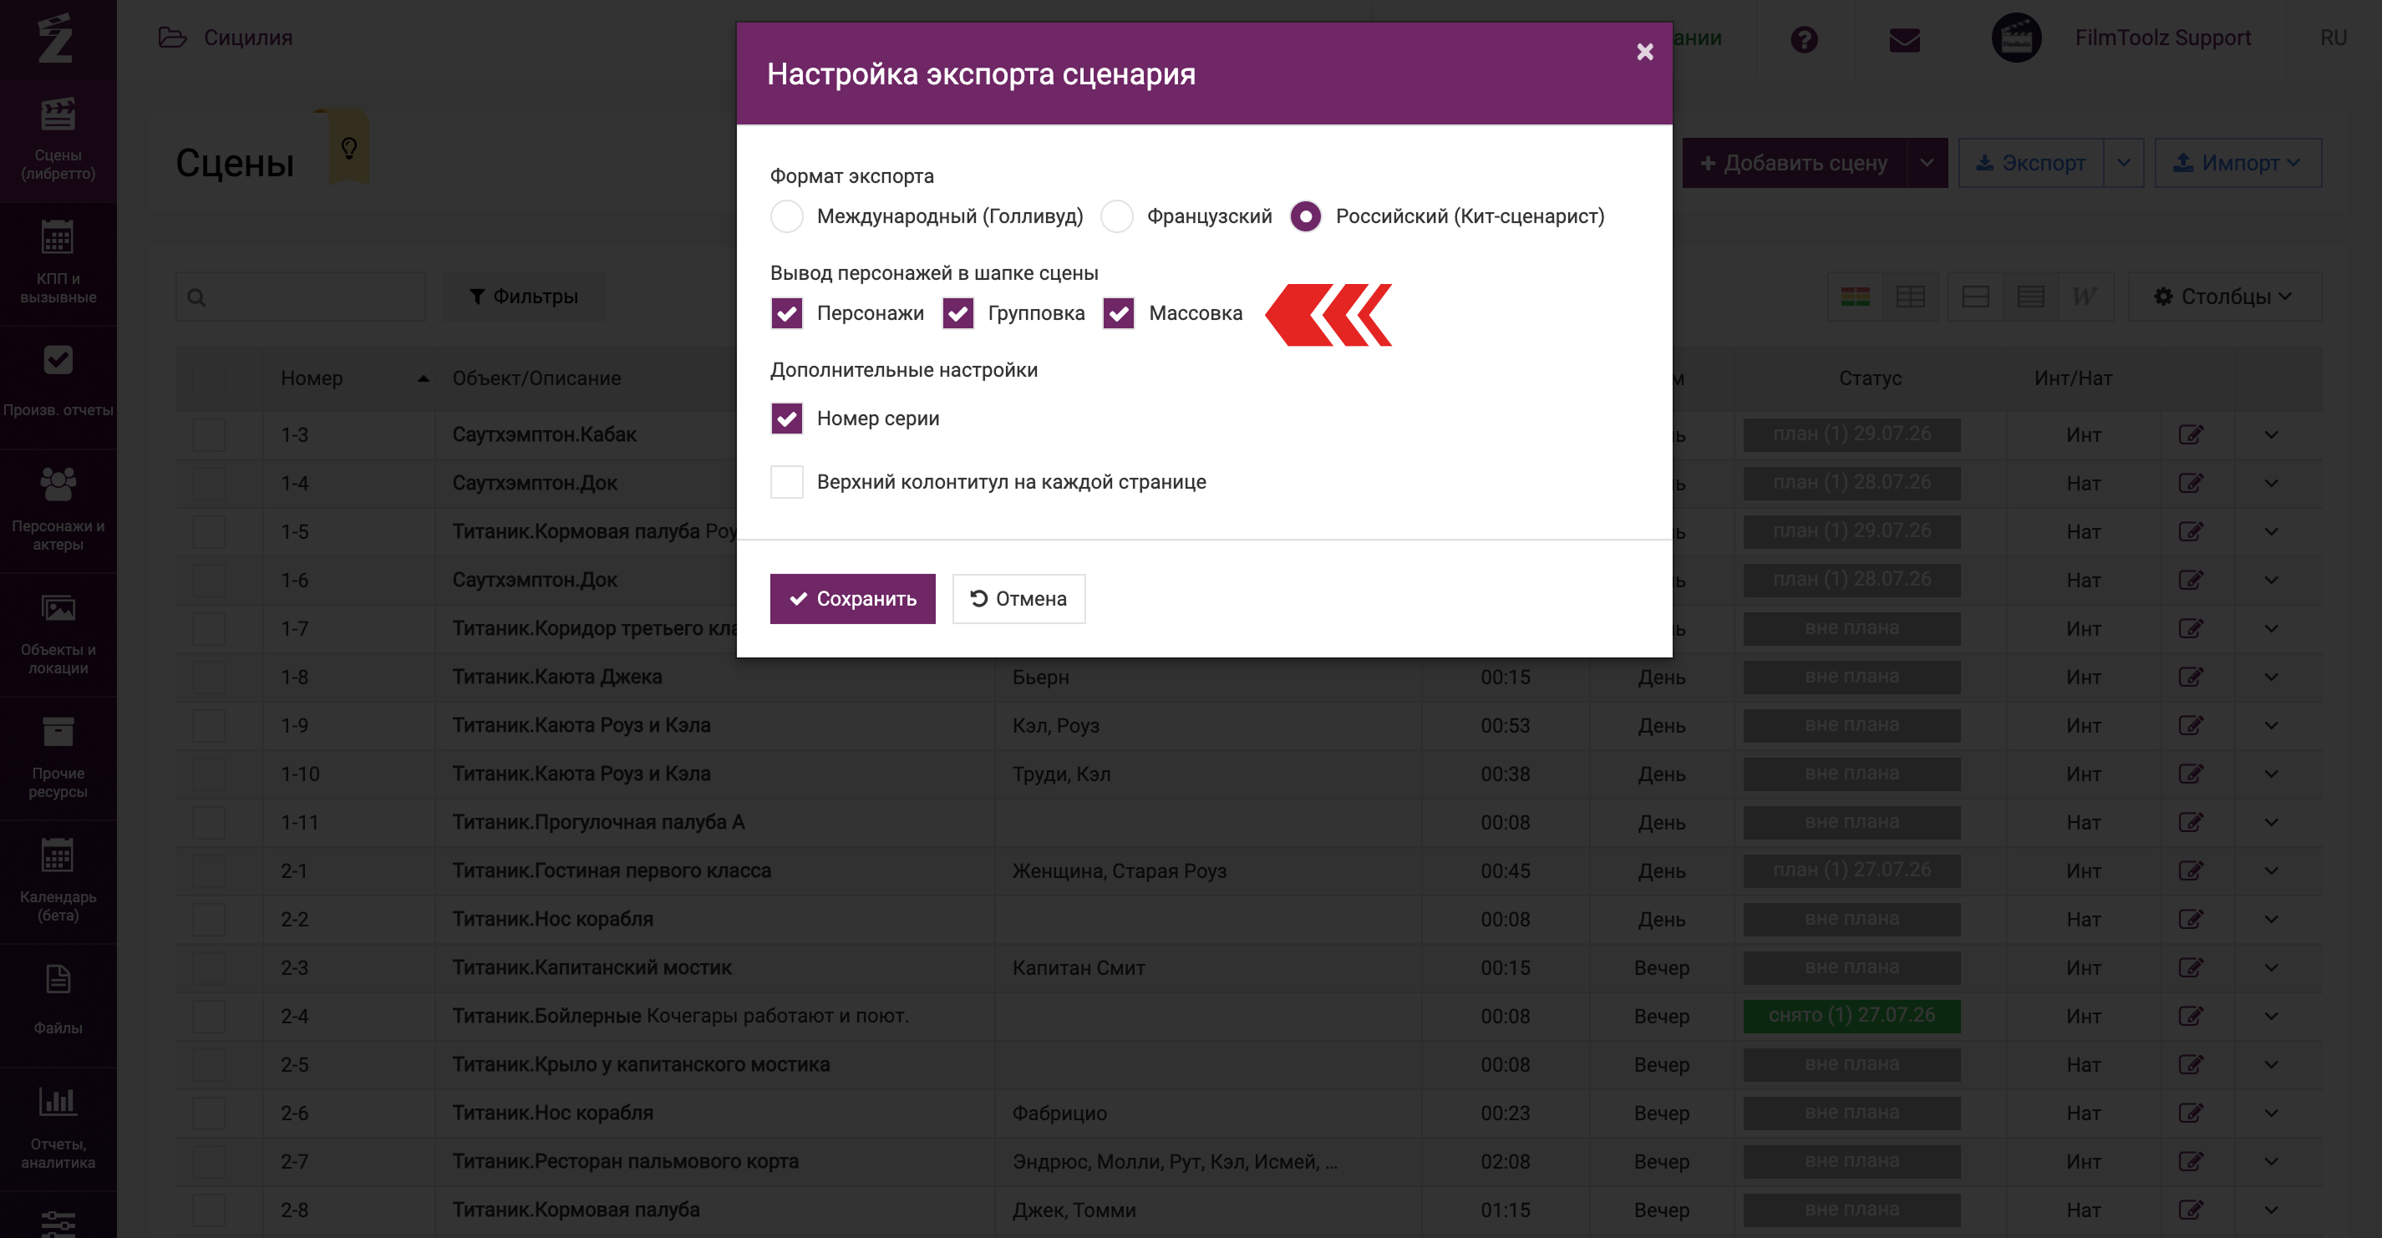Expand row actions for scene 2-1
2382x1238 pixels.
coord(2271,871)
